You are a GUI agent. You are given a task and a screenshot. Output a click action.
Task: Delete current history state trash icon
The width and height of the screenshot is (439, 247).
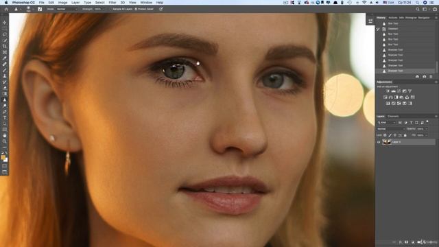431,76
